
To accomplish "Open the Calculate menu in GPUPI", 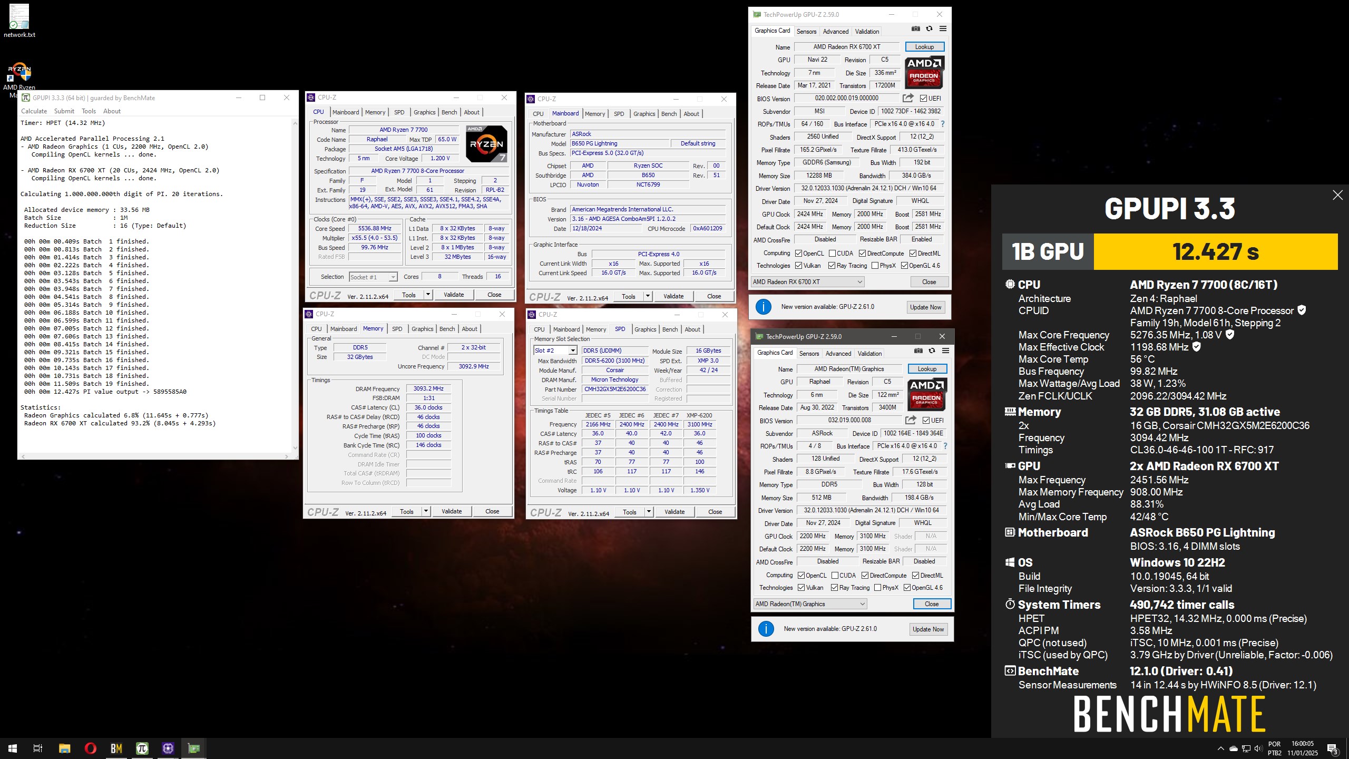I will coord(34,111).
